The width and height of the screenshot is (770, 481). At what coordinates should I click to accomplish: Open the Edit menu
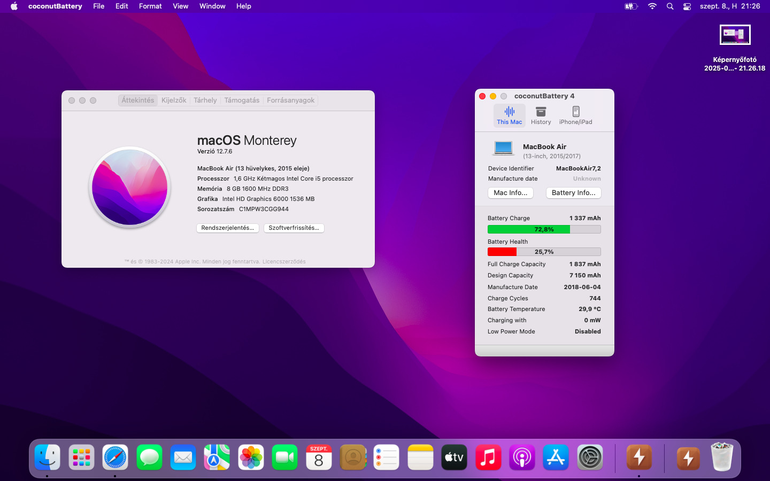tap(122, 6)
